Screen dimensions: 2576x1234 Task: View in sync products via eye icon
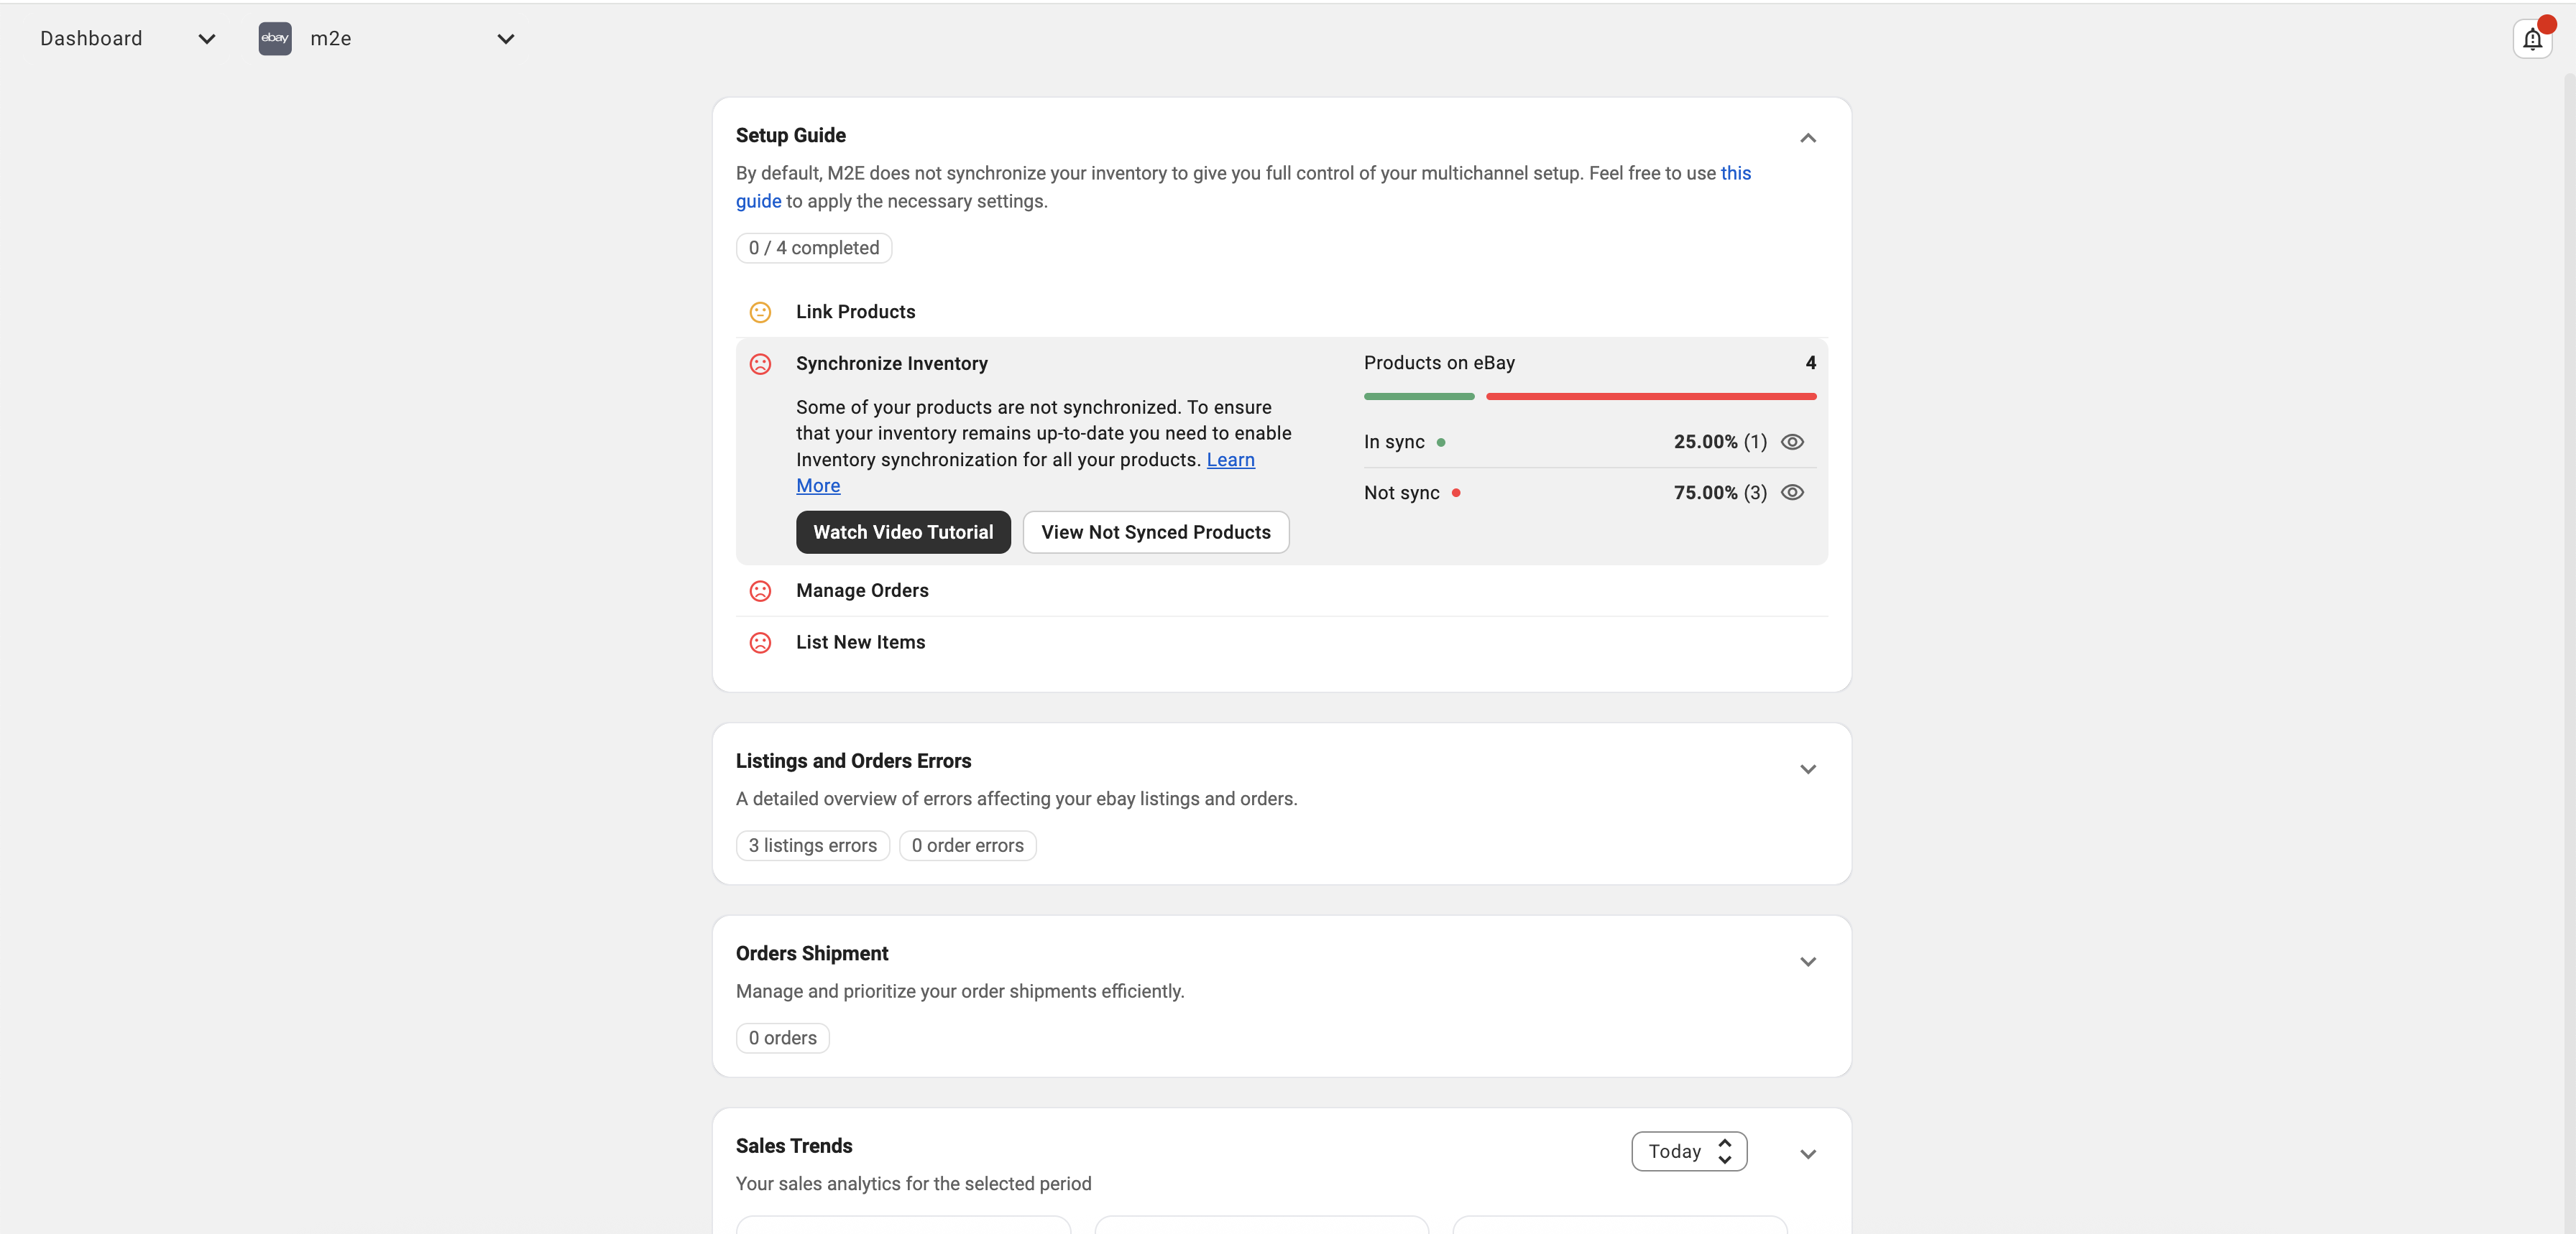pyautogui.click(x=1792, y=442)
